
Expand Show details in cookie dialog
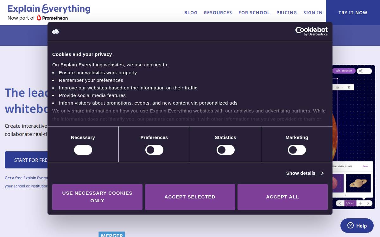coord(305,173)
